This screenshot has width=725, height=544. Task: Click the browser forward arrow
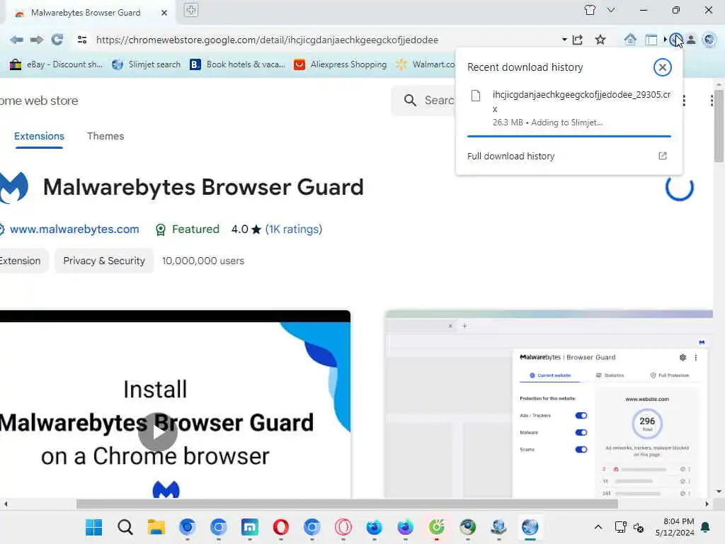37,40
